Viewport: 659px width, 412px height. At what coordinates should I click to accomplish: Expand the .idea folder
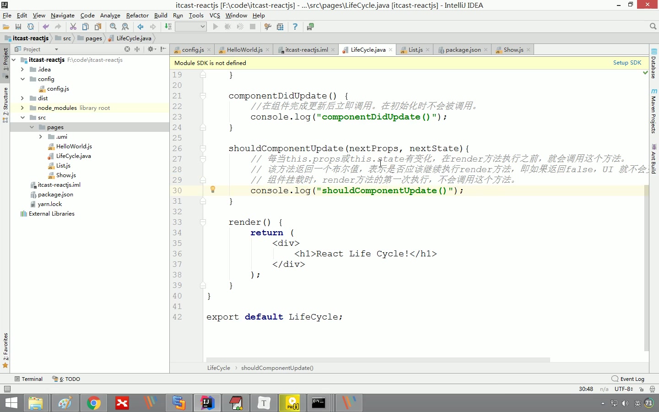(22, 70)
